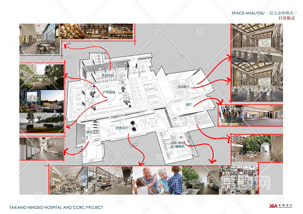Click the J&A company logo
The height and width of the screenshot is (214, 303).
pyautogui.click(x=281, y=206)
